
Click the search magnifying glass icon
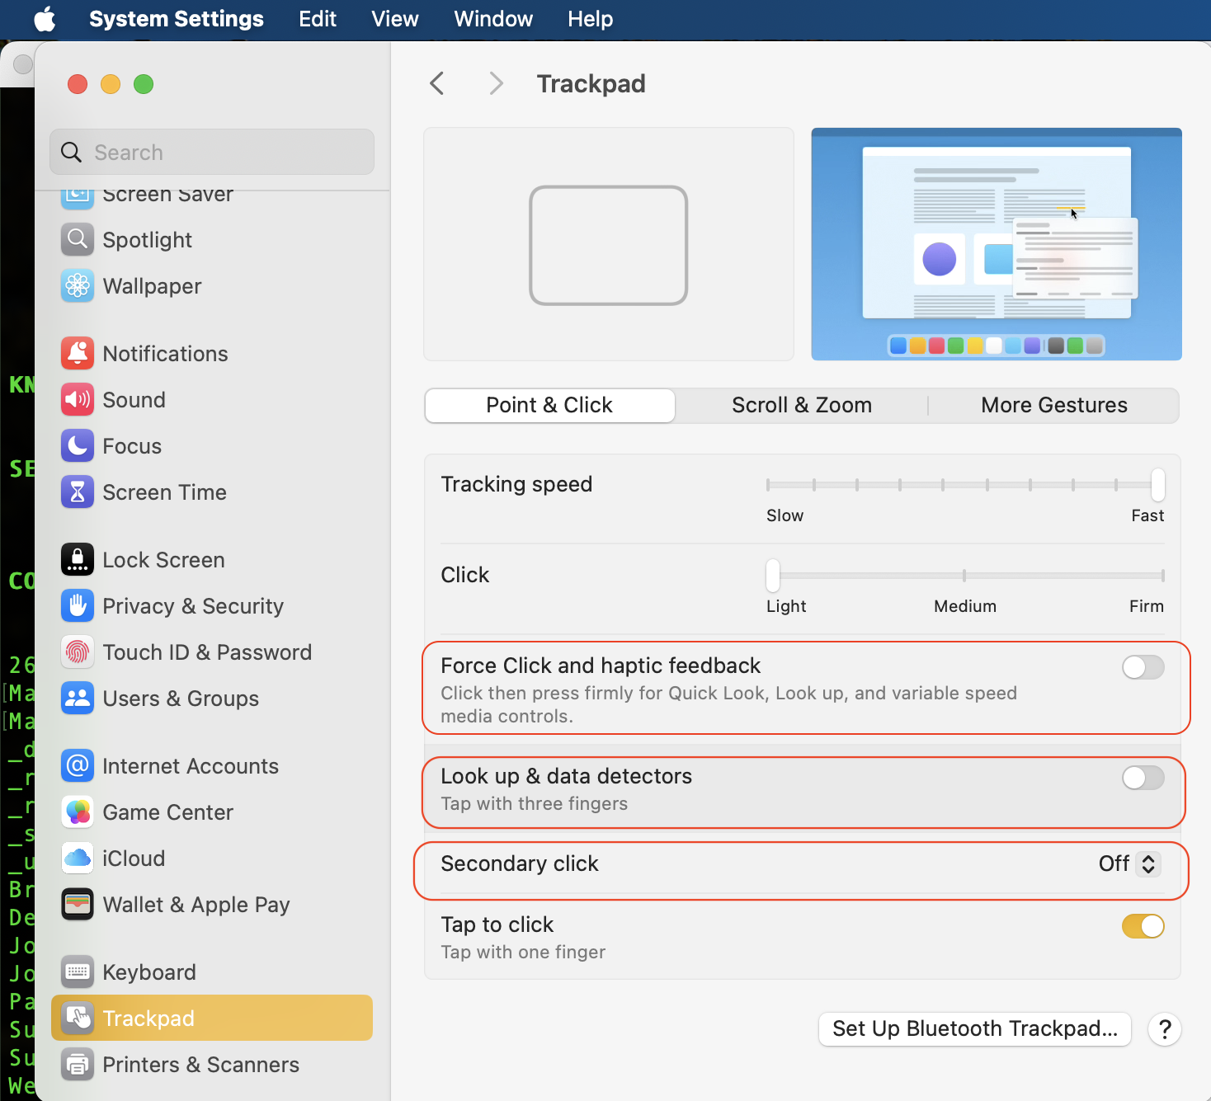pyautogui.click(x=72, y=152)
